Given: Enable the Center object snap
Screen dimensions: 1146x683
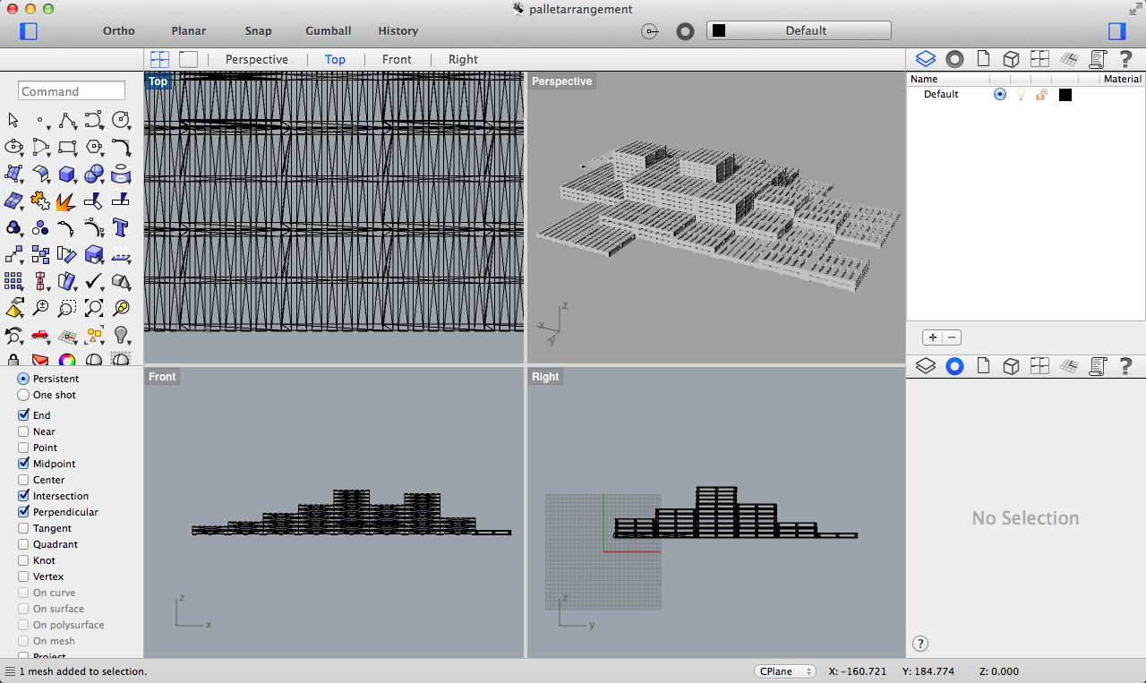Looking at the screenshot, I should tap(23, 480).
